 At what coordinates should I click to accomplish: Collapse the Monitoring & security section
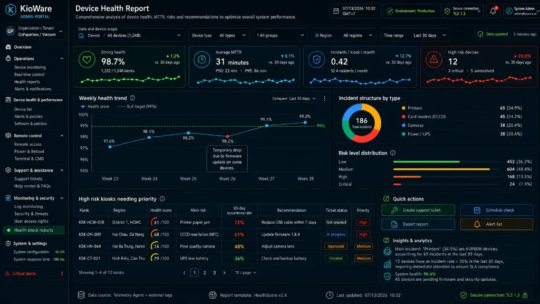point(62,198)
